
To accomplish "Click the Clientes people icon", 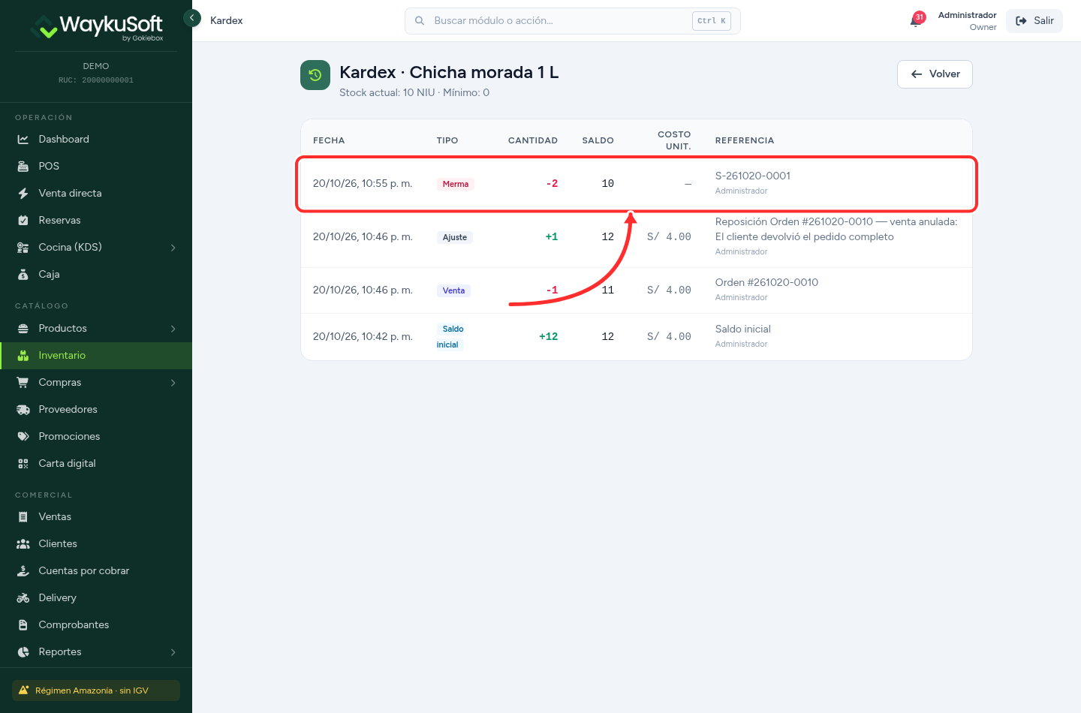I will click(x=23, y=544).
